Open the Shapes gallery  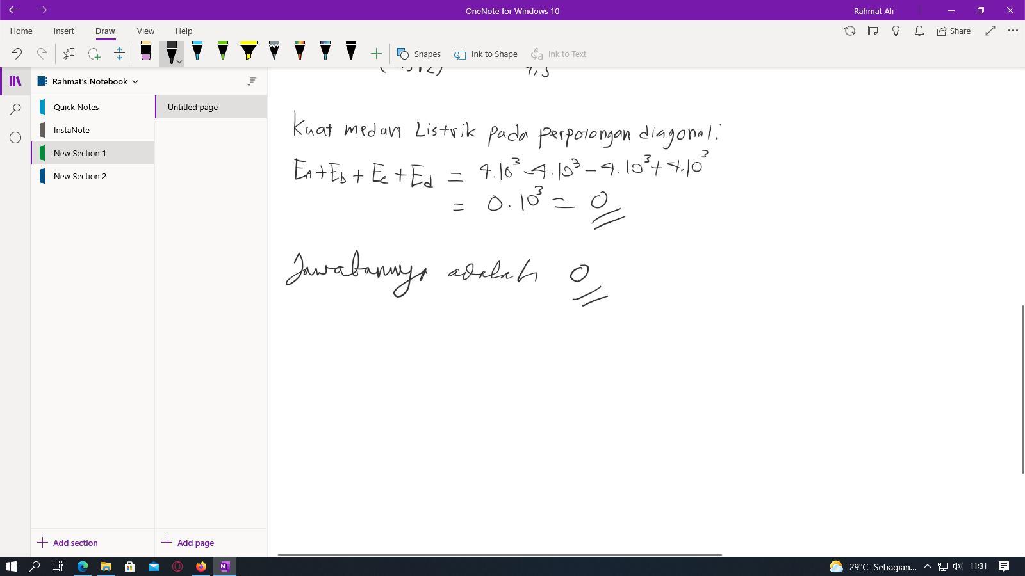click(x=419, y=54)
